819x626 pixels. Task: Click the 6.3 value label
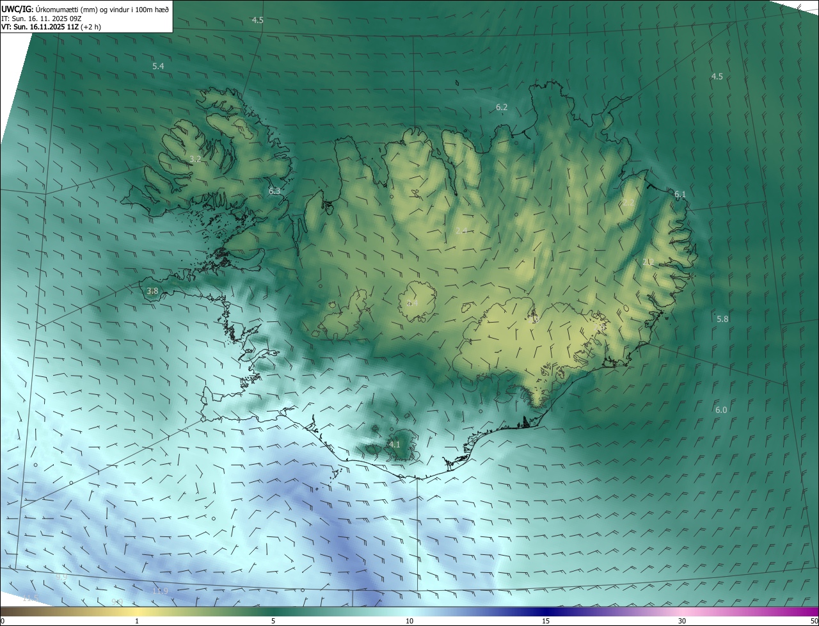point(274,191)
